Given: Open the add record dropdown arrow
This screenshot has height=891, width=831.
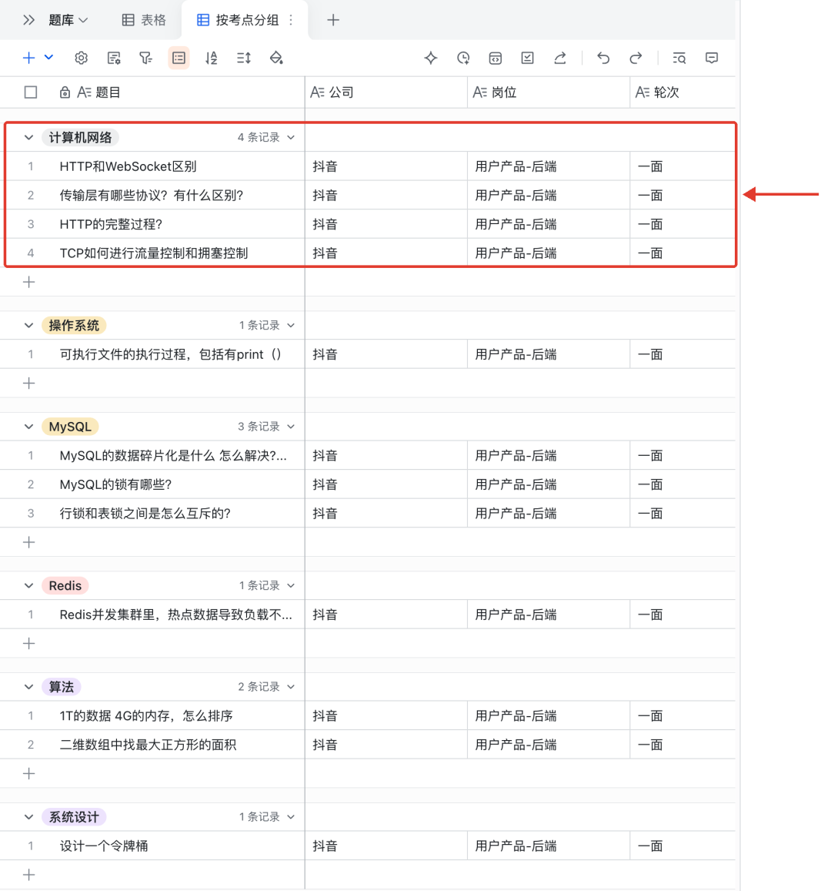Looking at the screenshot, I should pos(48,58).
